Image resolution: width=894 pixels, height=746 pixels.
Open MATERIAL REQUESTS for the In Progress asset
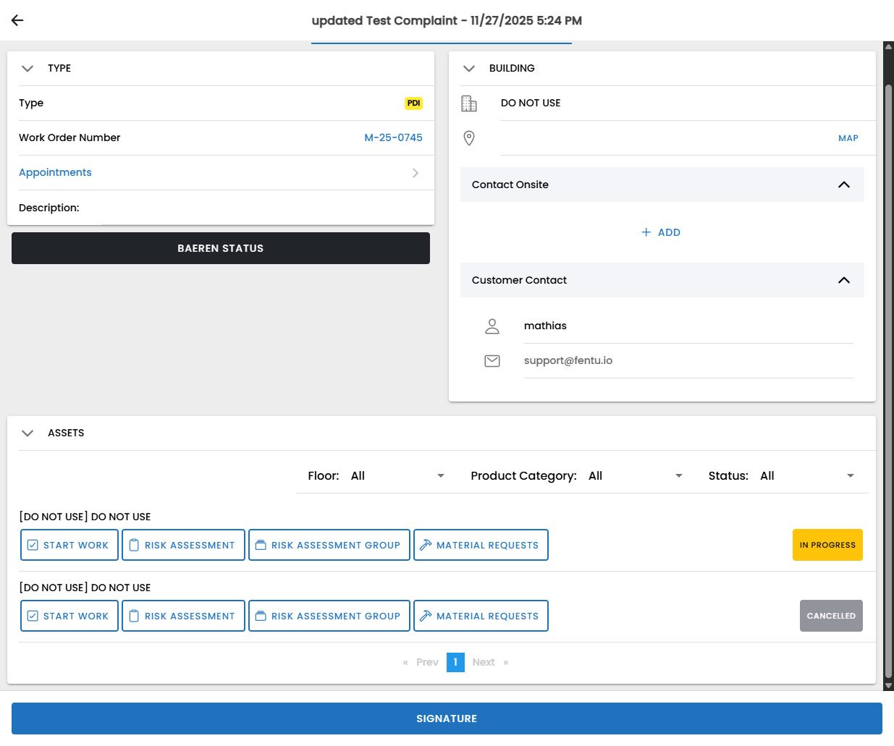click(x=481, y=545)
